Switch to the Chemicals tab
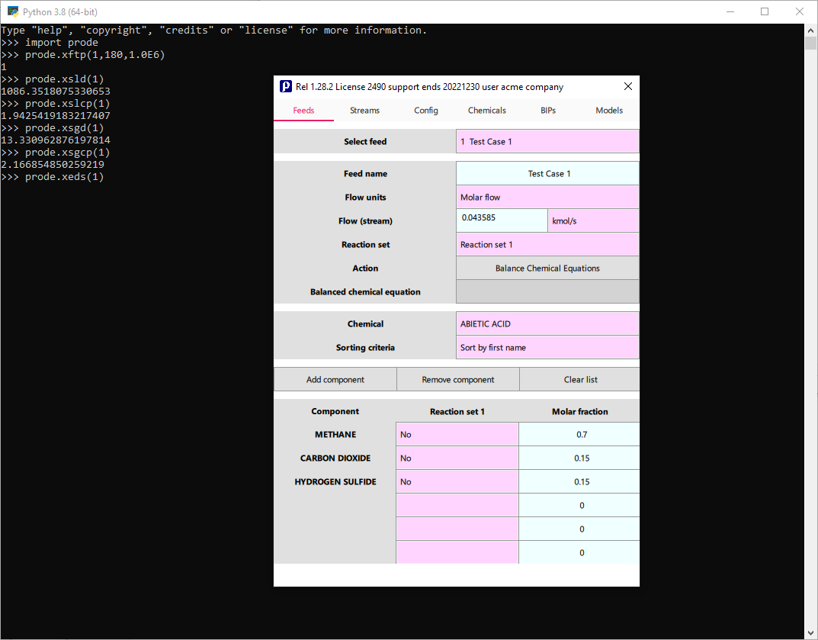Image resolution: width=818 pixels, height=640 pixels. [x=486, y=110]
